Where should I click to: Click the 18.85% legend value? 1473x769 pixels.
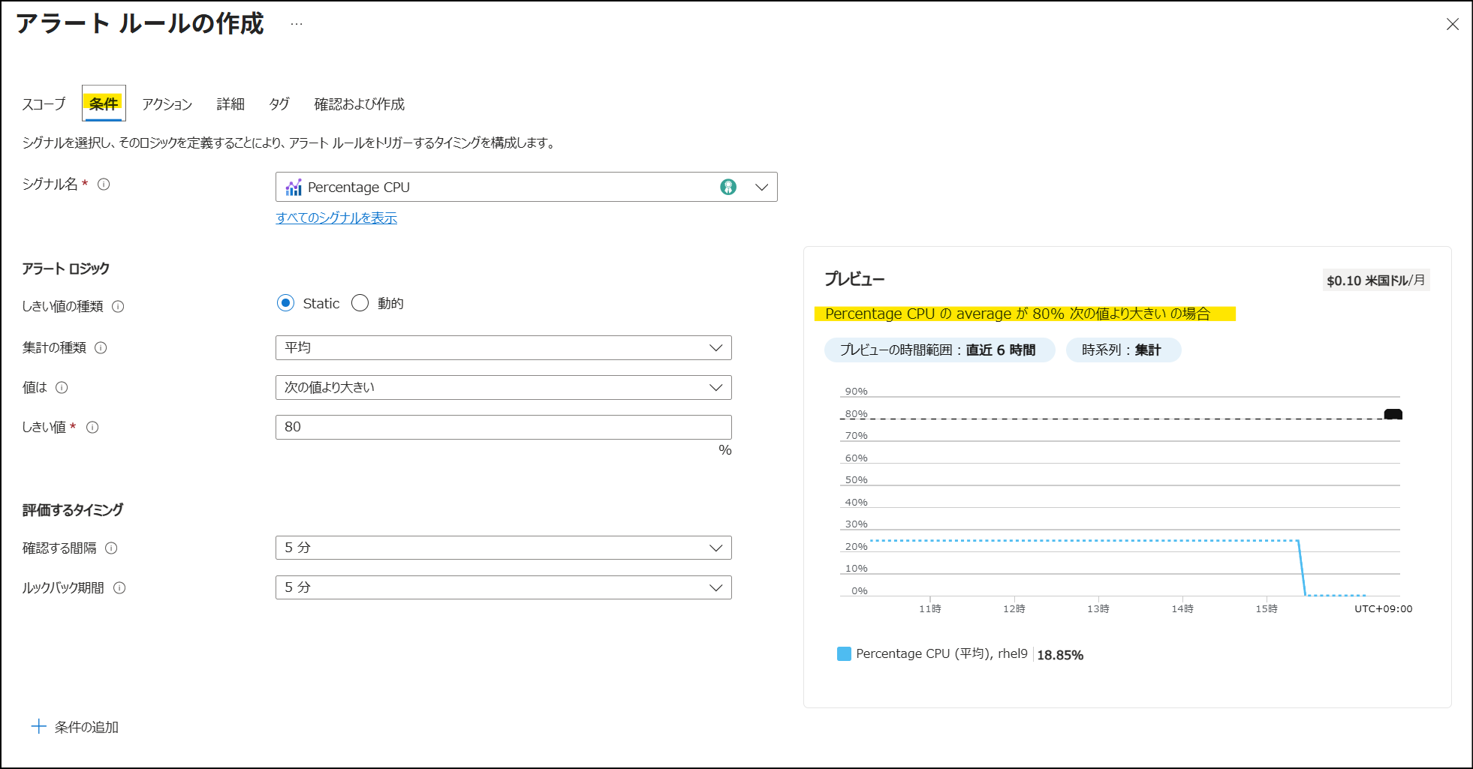click(x=1060, y=655)
